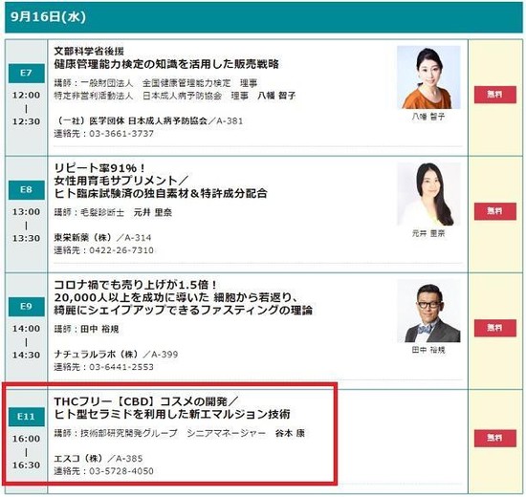526x497 pixels.
Task: Open the portrait photo of 田中 裕規
Action: (x=428, y=311)
